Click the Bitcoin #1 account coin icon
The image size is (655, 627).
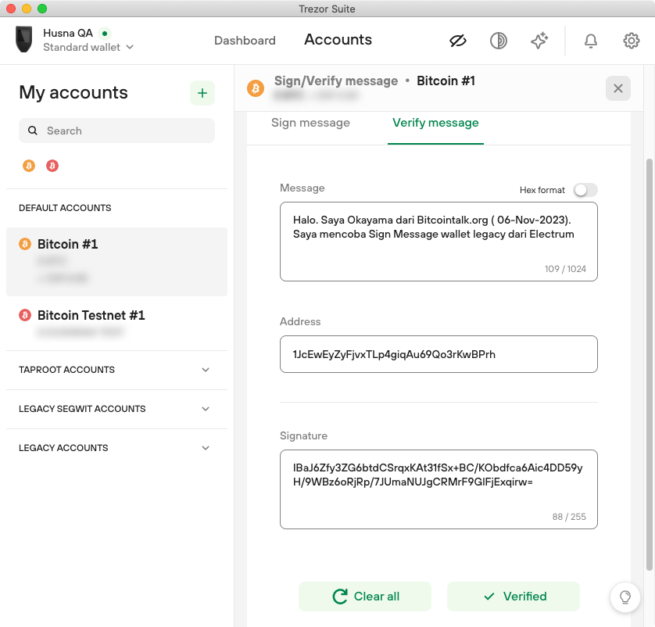(25, 244)
